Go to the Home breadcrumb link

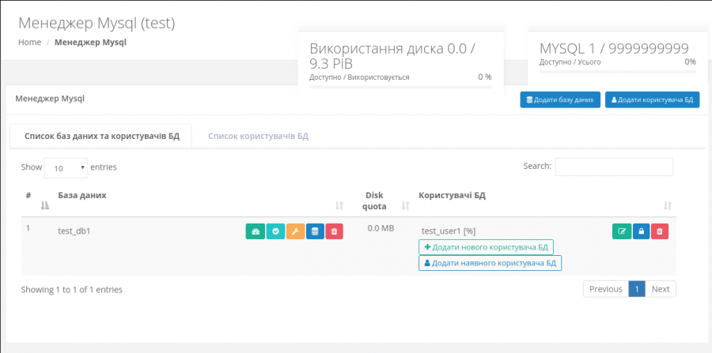click(x=29, y=42)
